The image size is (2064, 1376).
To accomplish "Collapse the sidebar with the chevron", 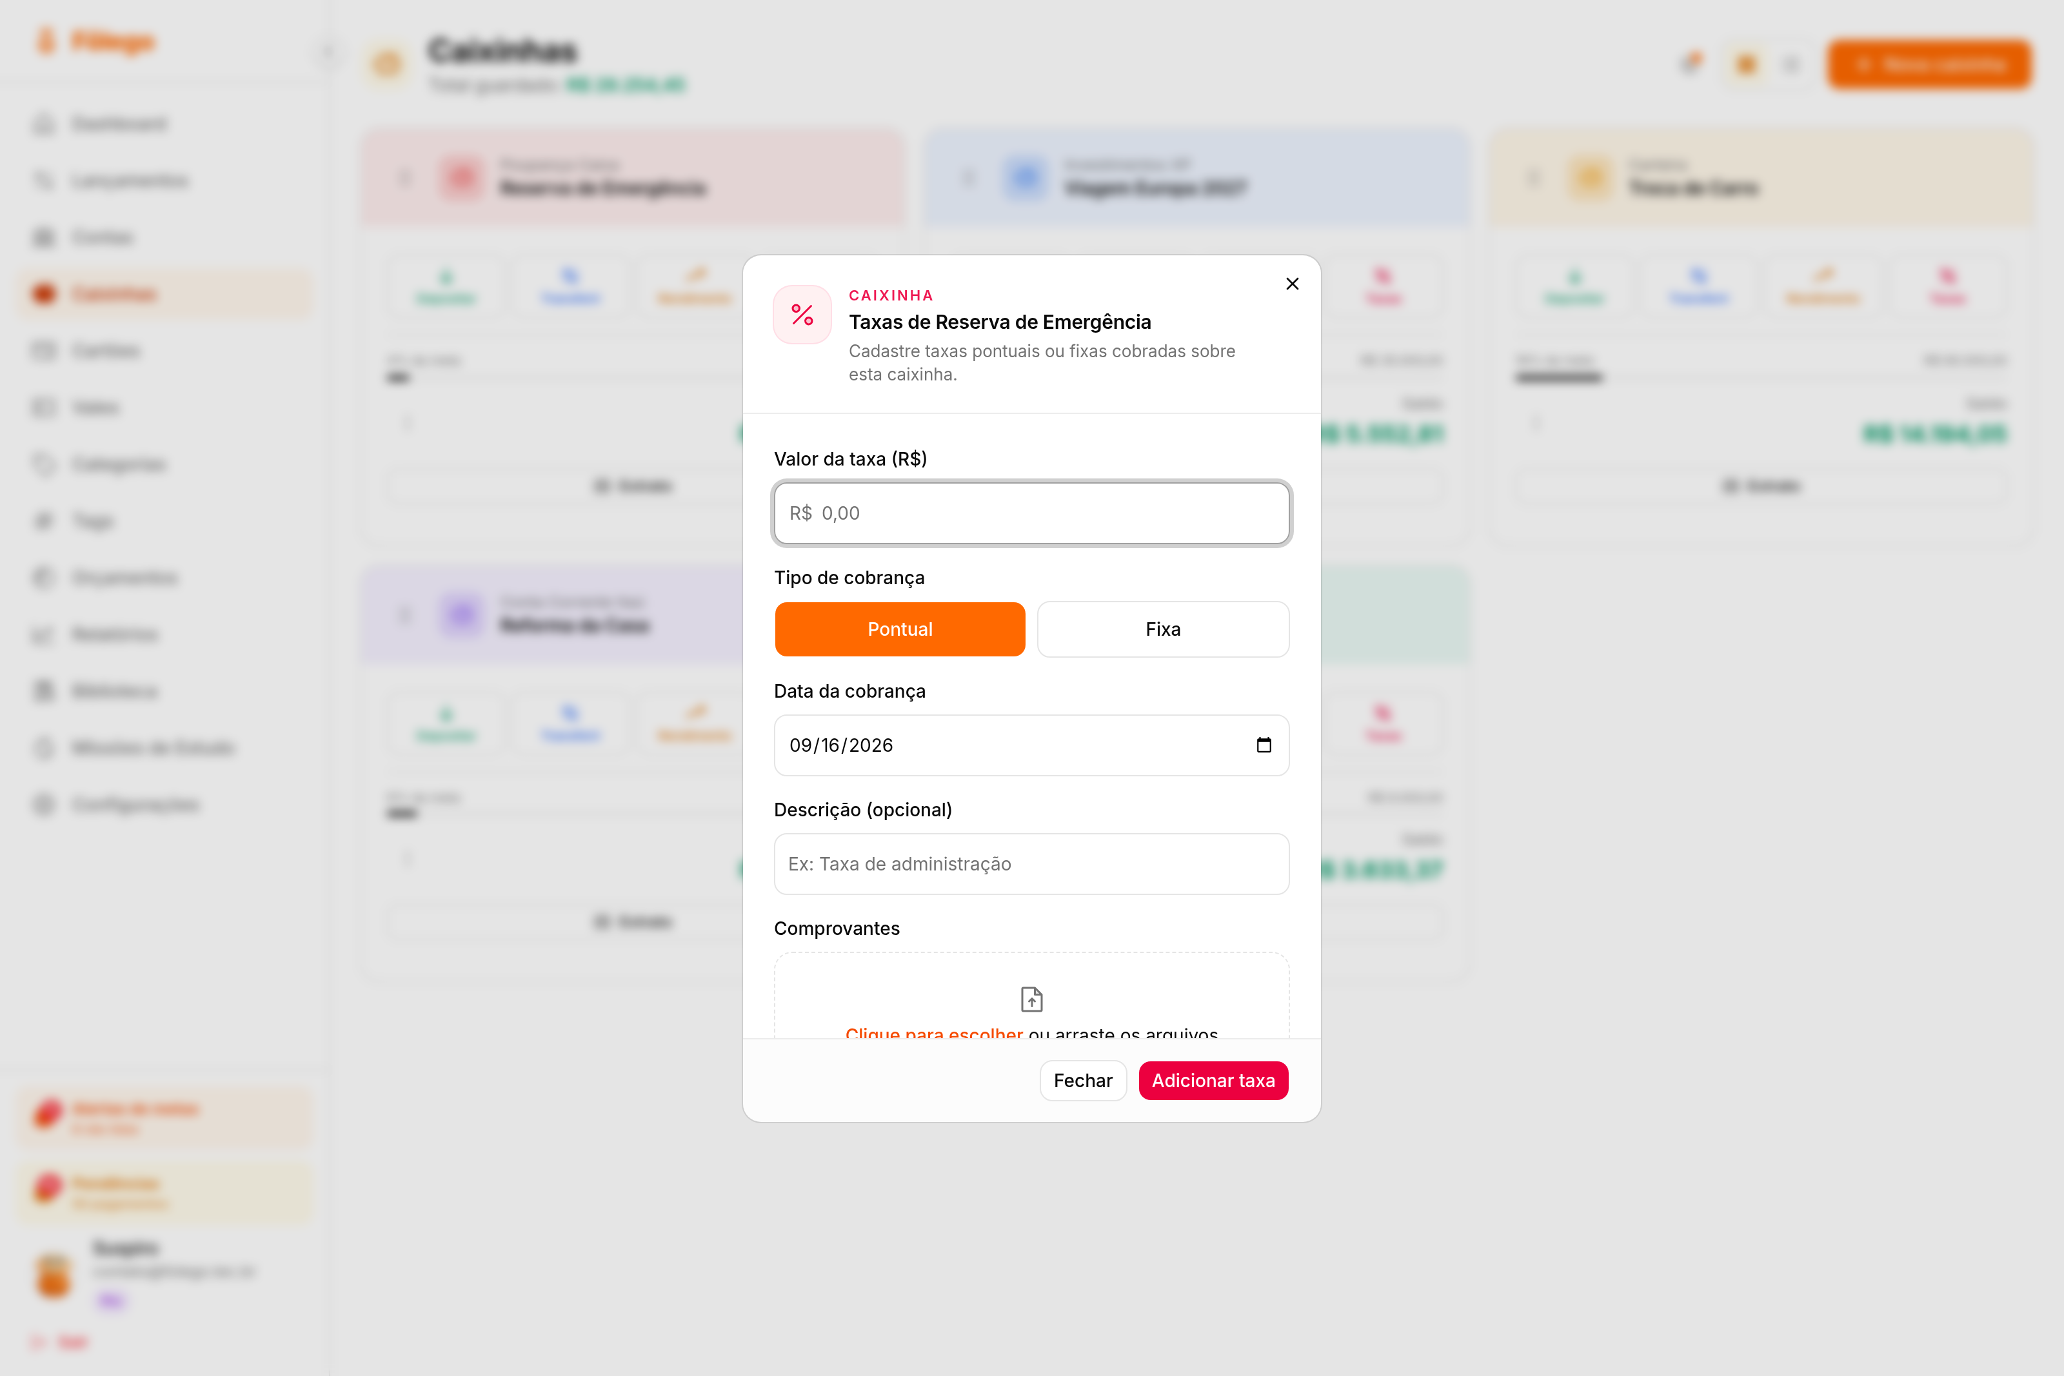I will coord(328,52).
